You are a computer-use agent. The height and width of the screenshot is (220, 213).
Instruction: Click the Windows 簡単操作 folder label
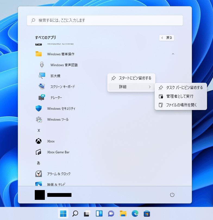tap(61, 54)
